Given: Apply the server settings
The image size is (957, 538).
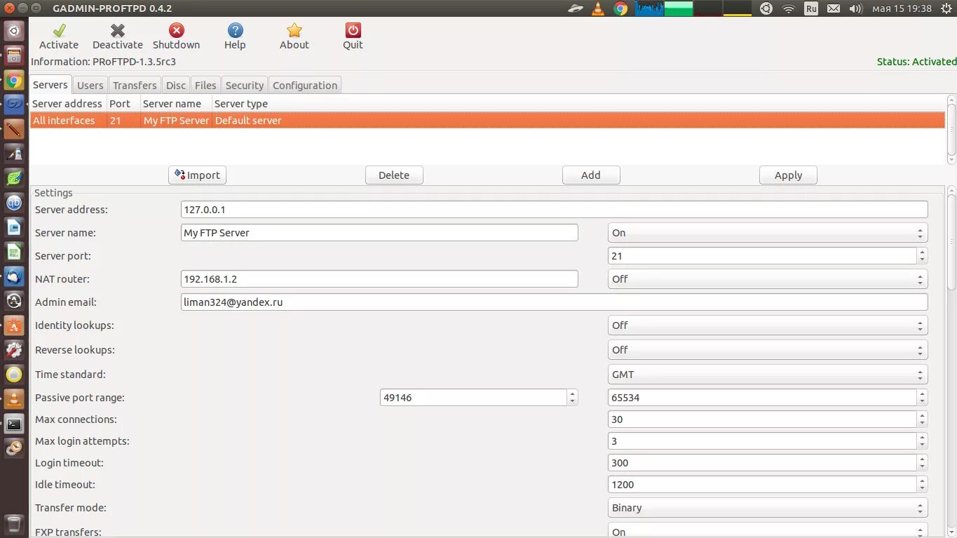Looking at the screenshot, I should click(788, 175).
